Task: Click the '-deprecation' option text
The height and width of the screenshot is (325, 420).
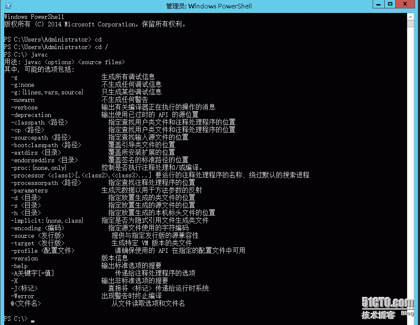Action: pyautogui.click(x=31, y=115)
